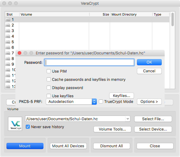This screenshot has height=157, width=180.
Task: Check the TrueCrypt Mode box
Action: tap(101, 101)
